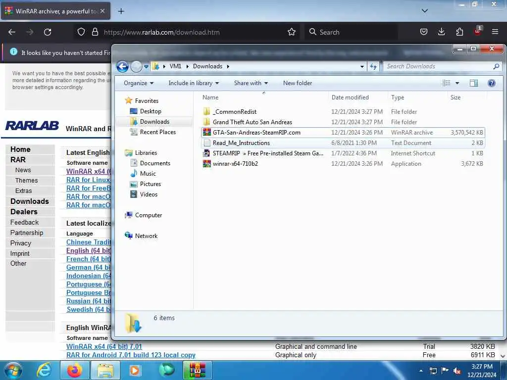Open Firefox downloads panel
Image resolution: width=507 pixels, height=380 pixels.
[441, 32]
